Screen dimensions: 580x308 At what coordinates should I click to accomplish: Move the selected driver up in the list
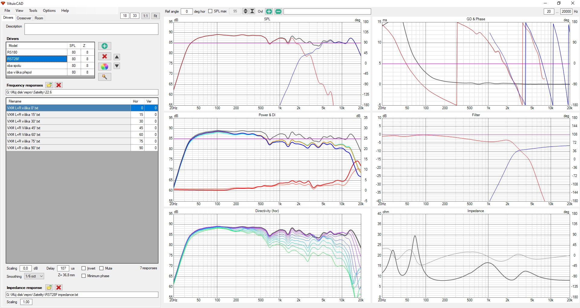coord(117,57)
